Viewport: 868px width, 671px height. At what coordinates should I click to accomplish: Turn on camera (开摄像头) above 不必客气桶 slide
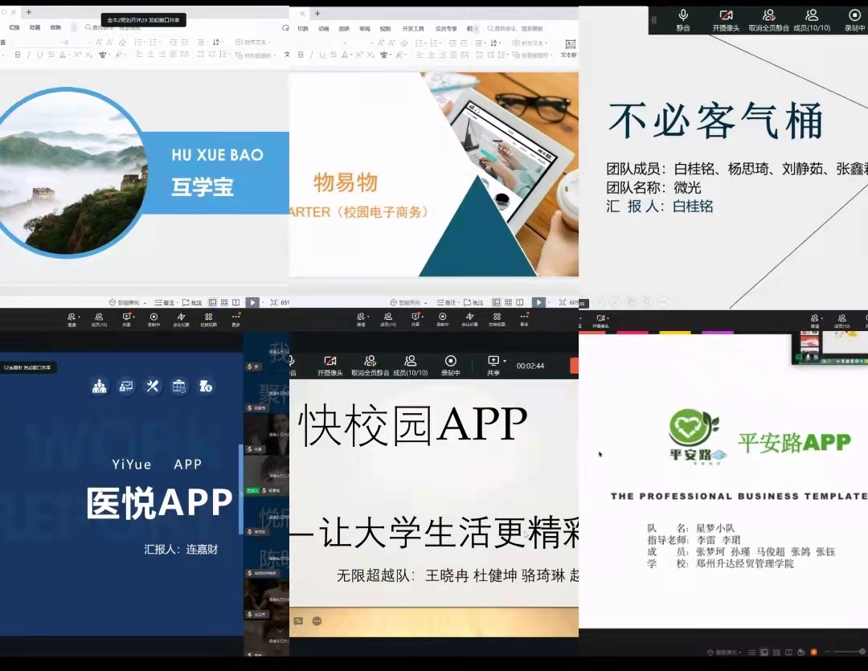[x=726, y=19]
